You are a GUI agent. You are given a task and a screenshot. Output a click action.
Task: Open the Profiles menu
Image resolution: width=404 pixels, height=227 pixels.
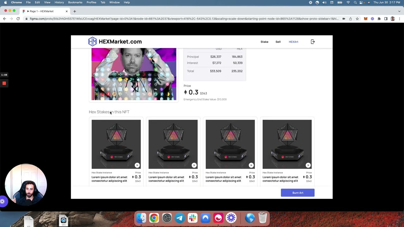(x=92, y=3)
